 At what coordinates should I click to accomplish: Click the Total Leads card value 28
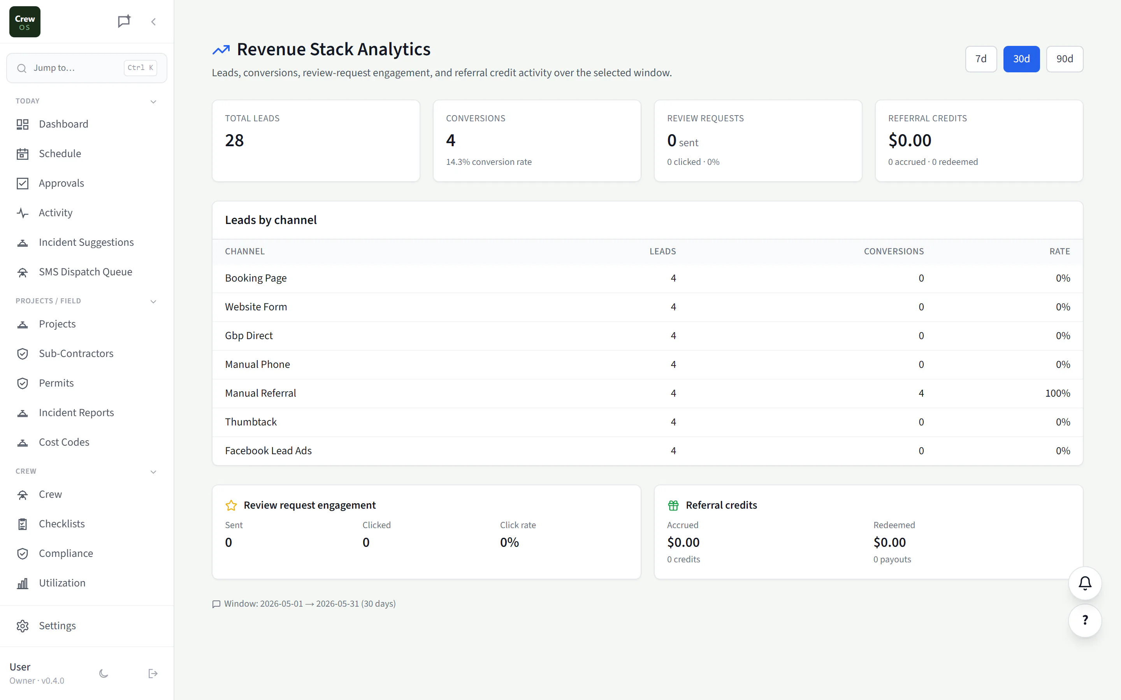(x=234, y=140)
